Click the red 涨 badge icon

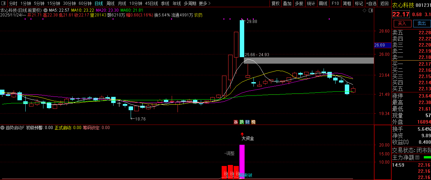click(236, 122)
